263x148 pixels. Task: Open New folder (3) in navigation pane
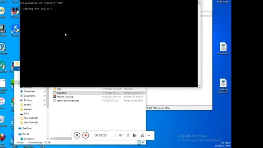point(31,123)
